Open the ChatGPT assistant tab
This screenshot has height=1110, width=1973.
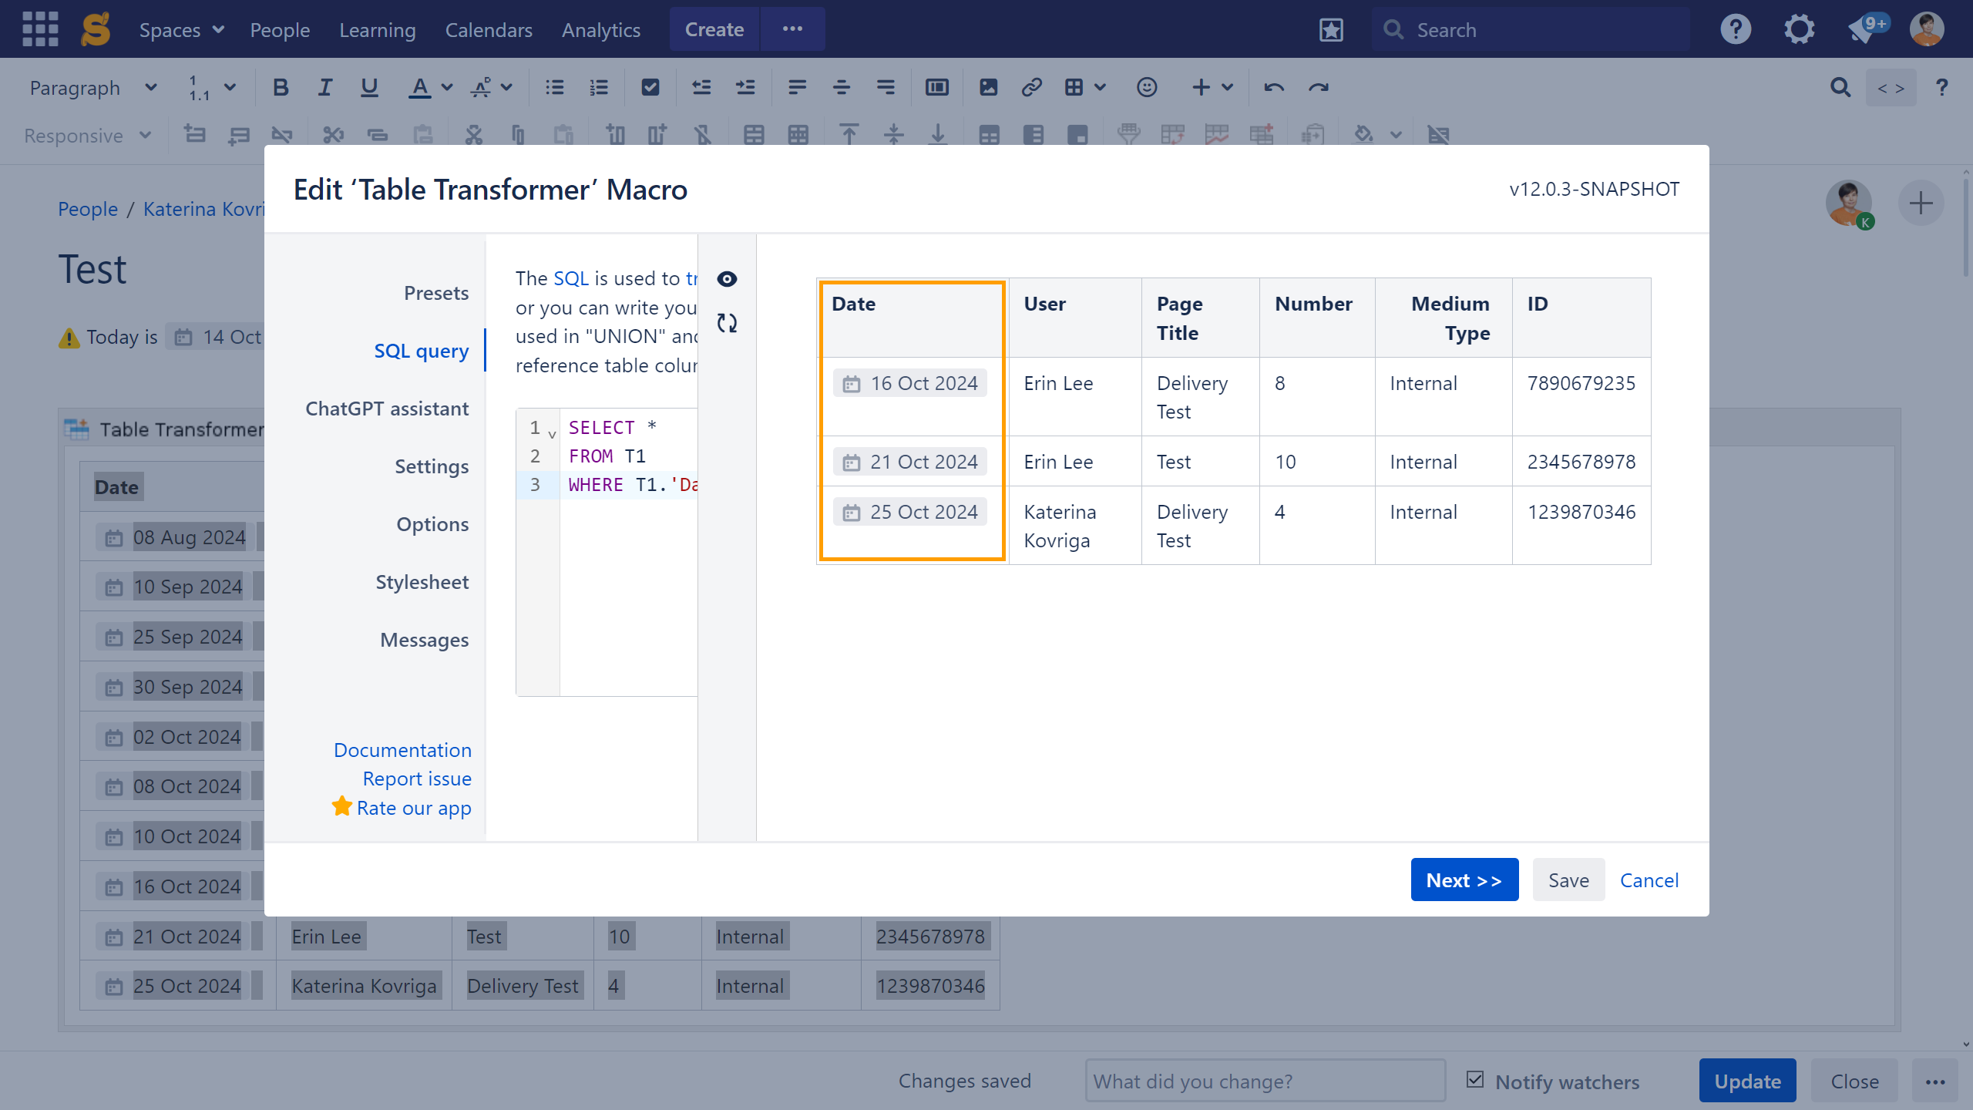[387, 409]
